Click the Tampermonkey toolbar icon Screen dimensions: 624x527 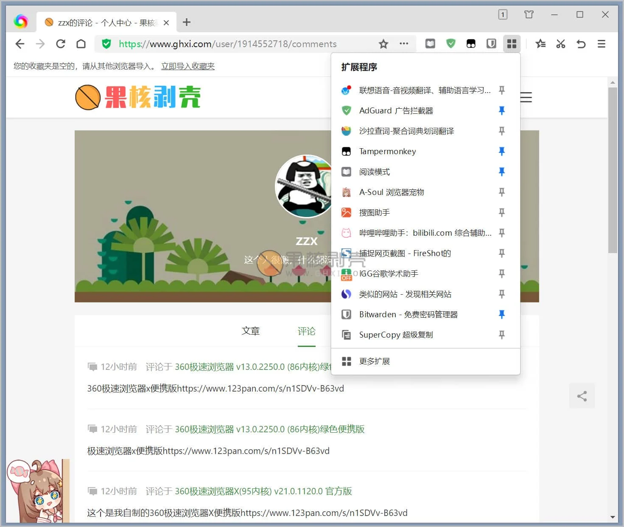coord(471,43)
